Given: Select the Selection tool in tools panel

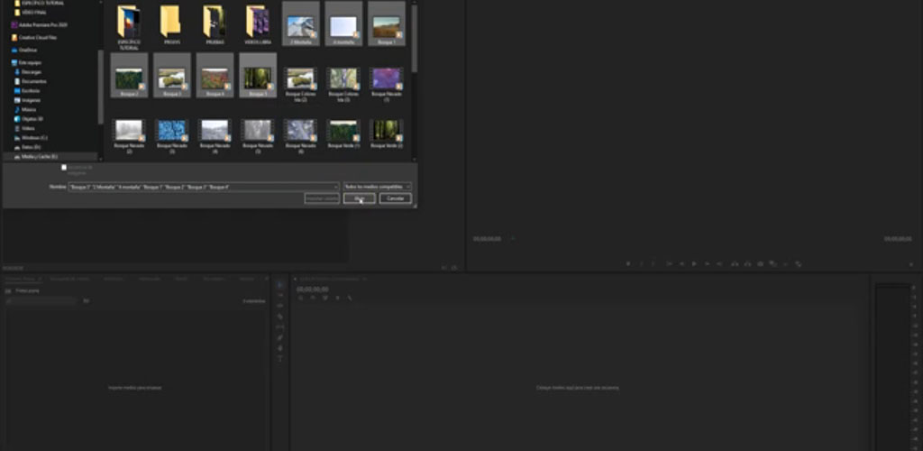Looking at the screenshot, I should [x=279, y=285].
